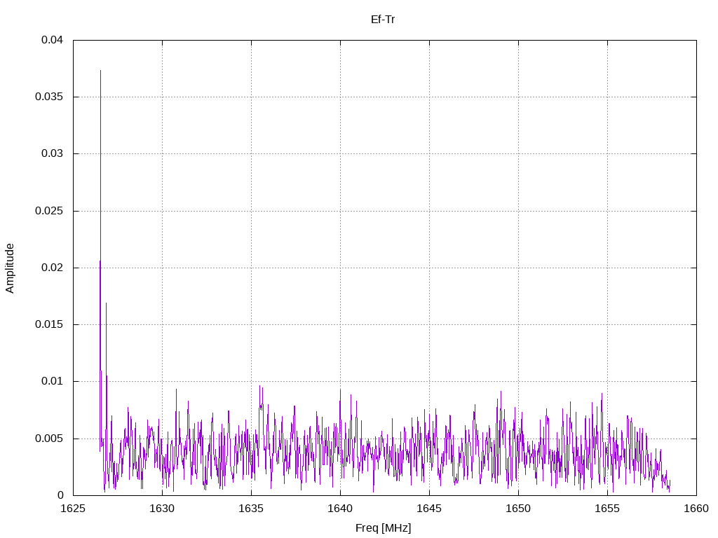Click the x-axis tick label 1625

pyautogui.click(x=73, y=509)
